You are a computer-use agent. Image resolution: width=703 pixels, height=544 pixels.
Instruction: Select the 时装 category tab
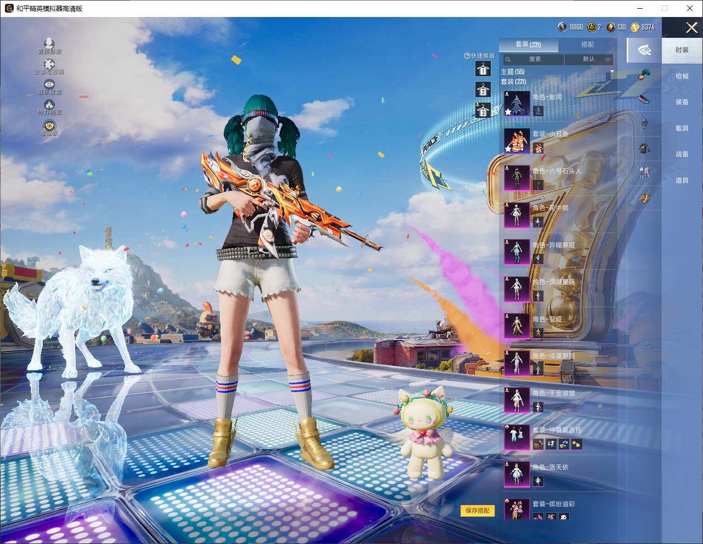pyautogui.click(x=682, y=50)
